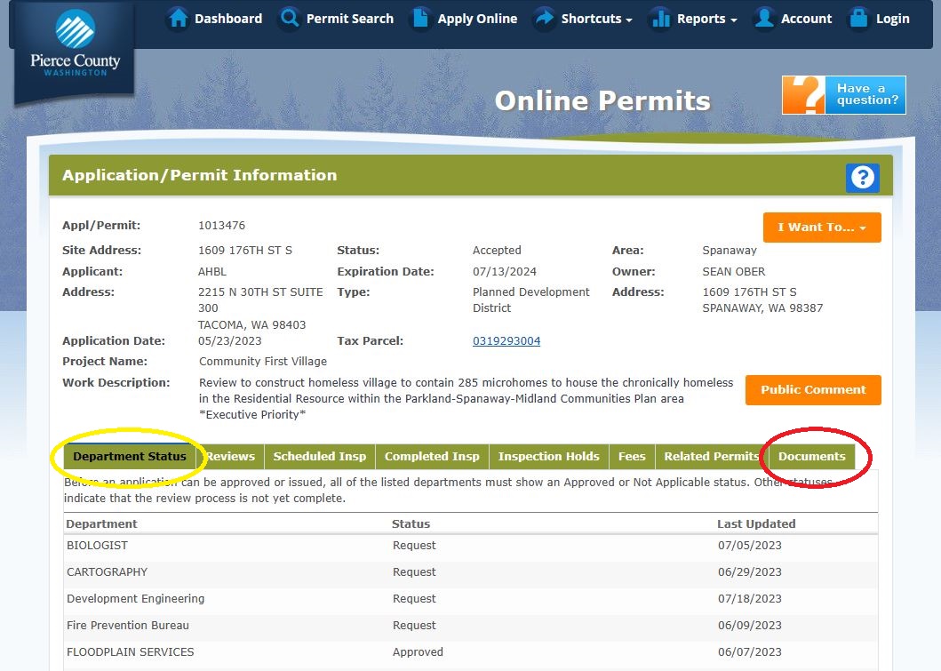Go to the Fees tab

632,457
